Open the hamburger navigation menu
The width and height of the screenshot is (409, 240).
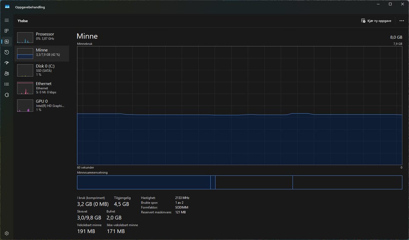coord(6,20)
